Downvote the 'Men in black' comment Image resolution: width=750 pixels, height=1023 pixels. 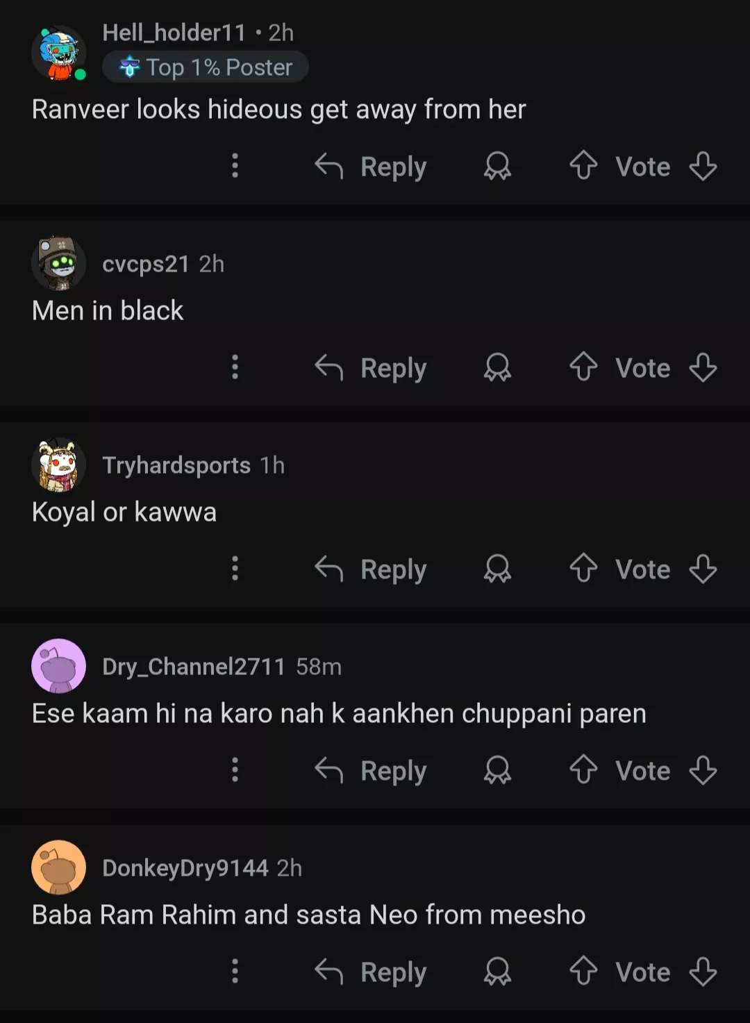click(x=703, y=367)
